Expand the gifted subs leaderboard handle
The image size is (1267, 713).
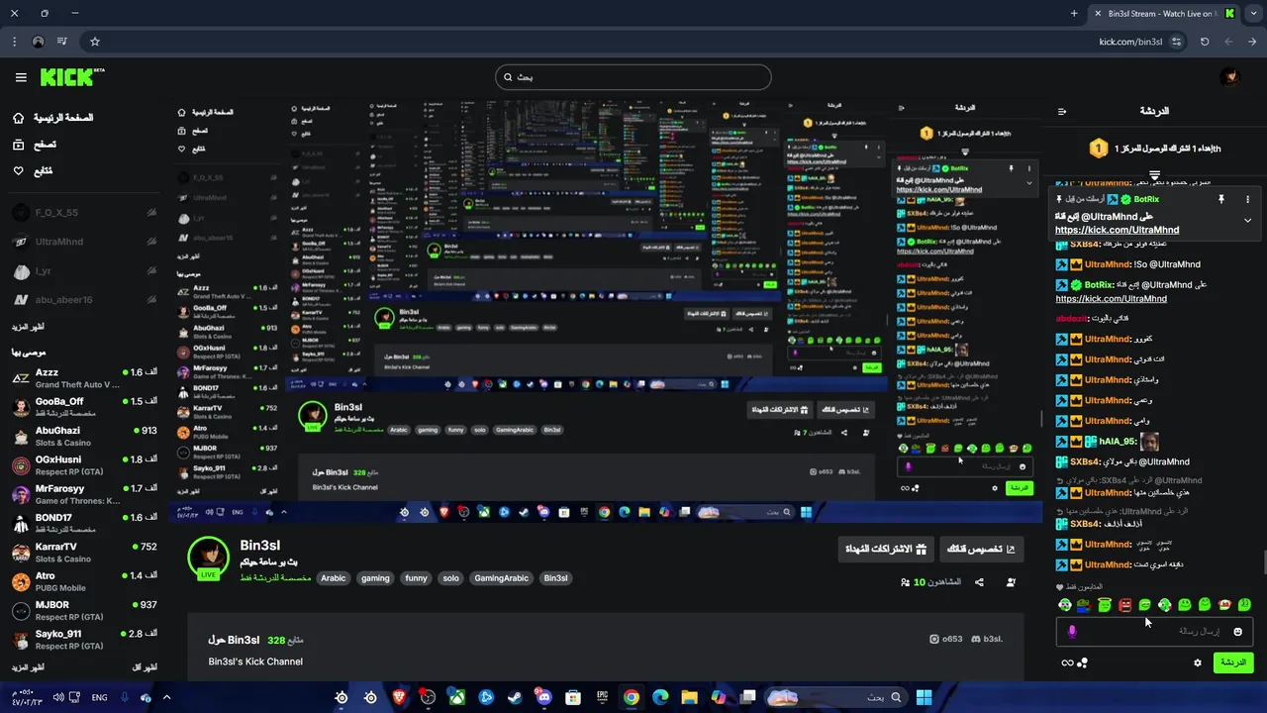pos(1154,175)
